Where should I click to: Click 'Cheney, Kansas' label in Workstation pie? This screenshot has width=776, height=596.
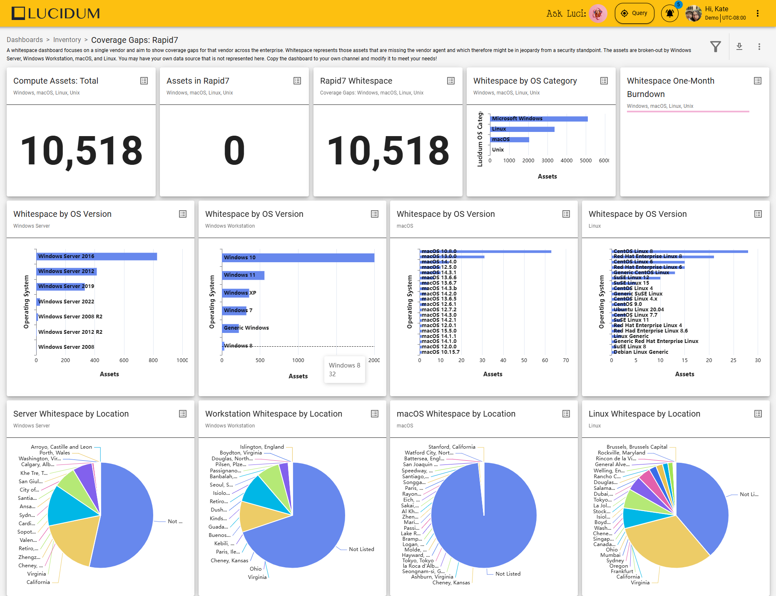pyautogui.click(x=229, y=561)
